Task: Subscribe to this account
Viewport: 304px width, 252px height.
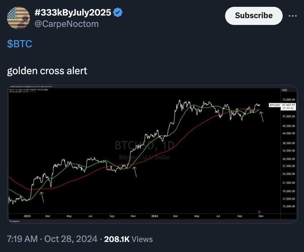Action: pyautogui.click(x=254, y=16)
